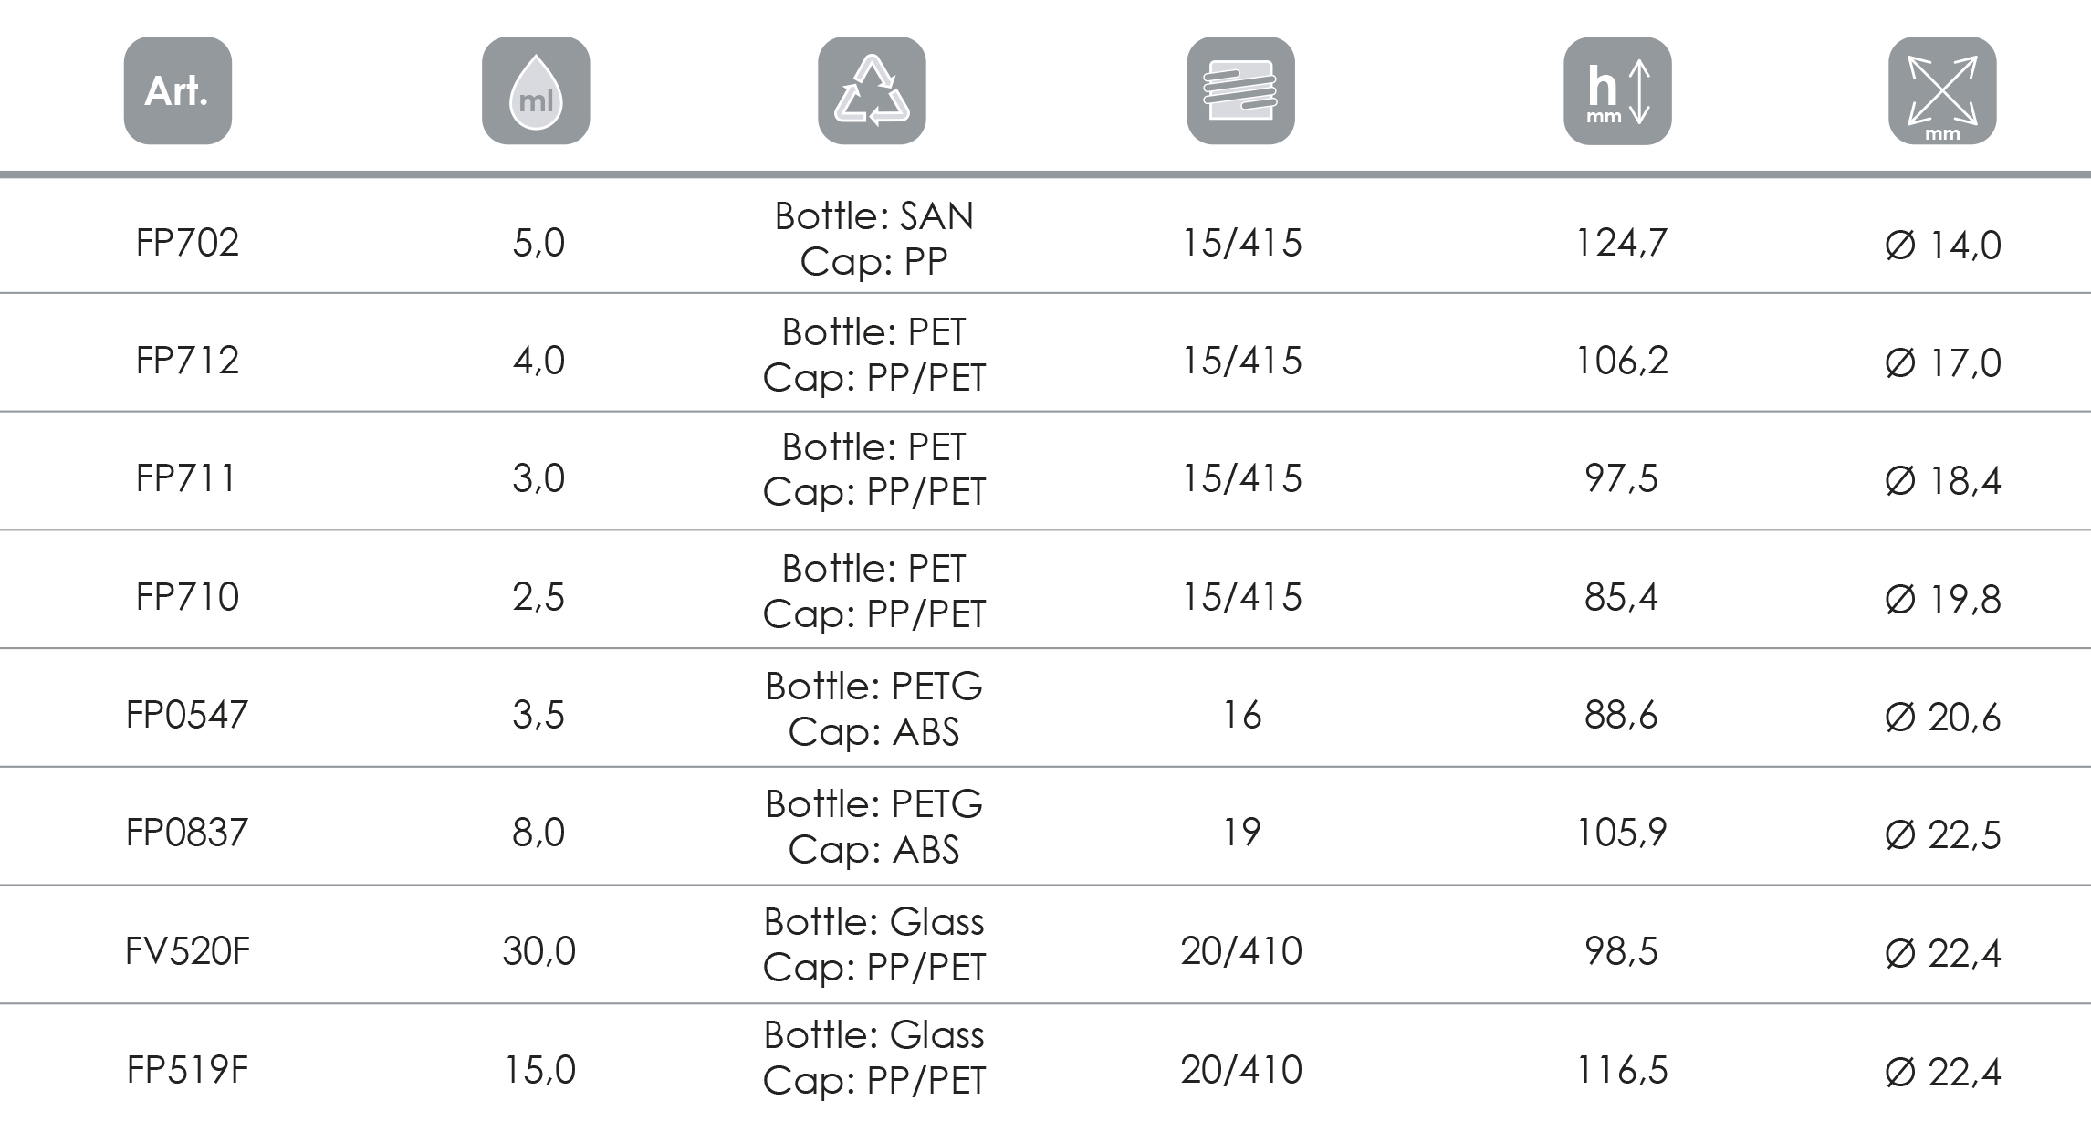Image resolution: width=2091 pixels, height=1122 pixels.
Task: Click the Ø 19,8 diameter value
Action: point(1942,599)
